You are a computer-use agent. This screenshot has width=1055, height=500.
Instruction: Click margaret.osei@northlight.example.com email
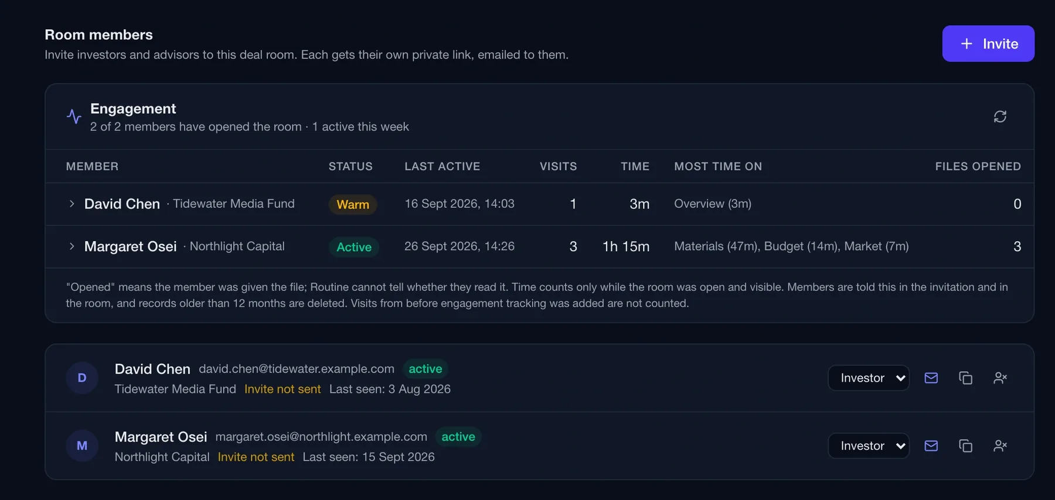pyautogui.click(x=321, y=437)
